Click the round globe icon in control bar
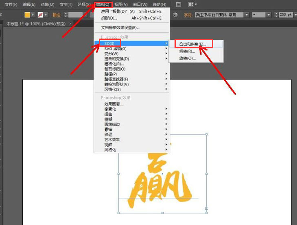The height and width of the screenshot is (225, 297). pyautogui.click(x=175, y=15)
